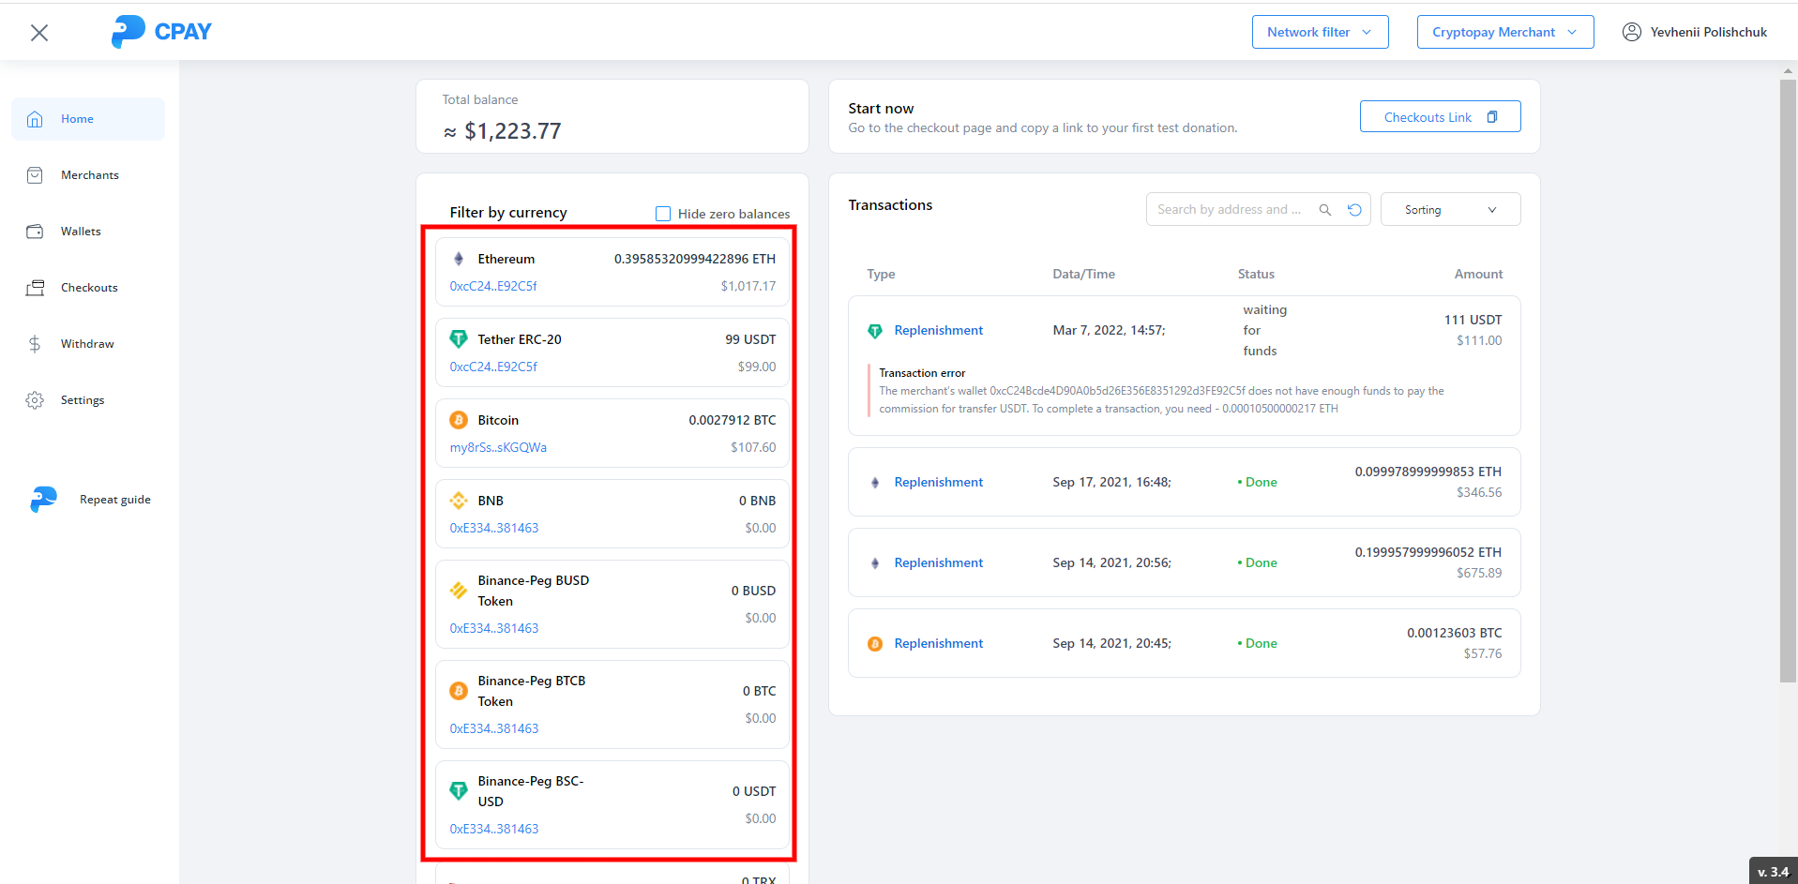Click the vertical page scrollbar
The height and width of the screenshot is (884, 1798).
point(1788,375)
